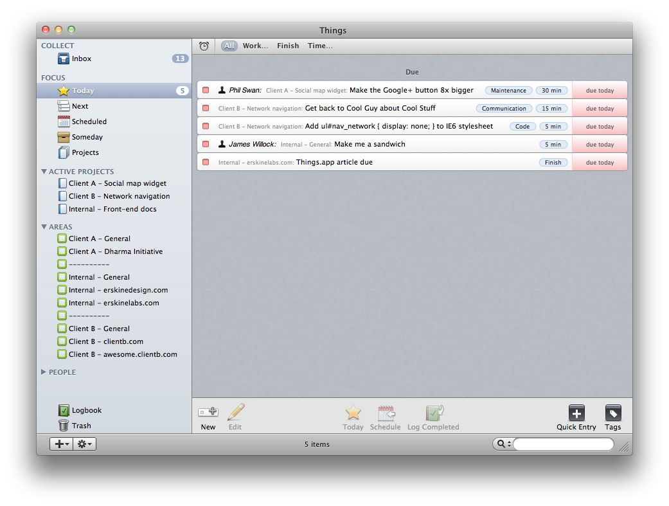Open the Trash
Screen dimensions: 669x506
click(81, 425)
